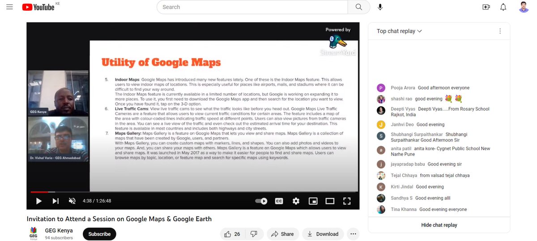Viewport: 537px width, 241px height.
Task: Click Tejal Chhaya's chat avatar
Action: 381,176
